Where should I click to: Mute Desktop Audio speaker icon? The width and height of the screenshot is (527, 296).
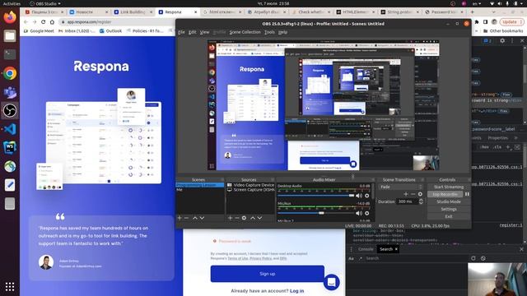point(359,196)
